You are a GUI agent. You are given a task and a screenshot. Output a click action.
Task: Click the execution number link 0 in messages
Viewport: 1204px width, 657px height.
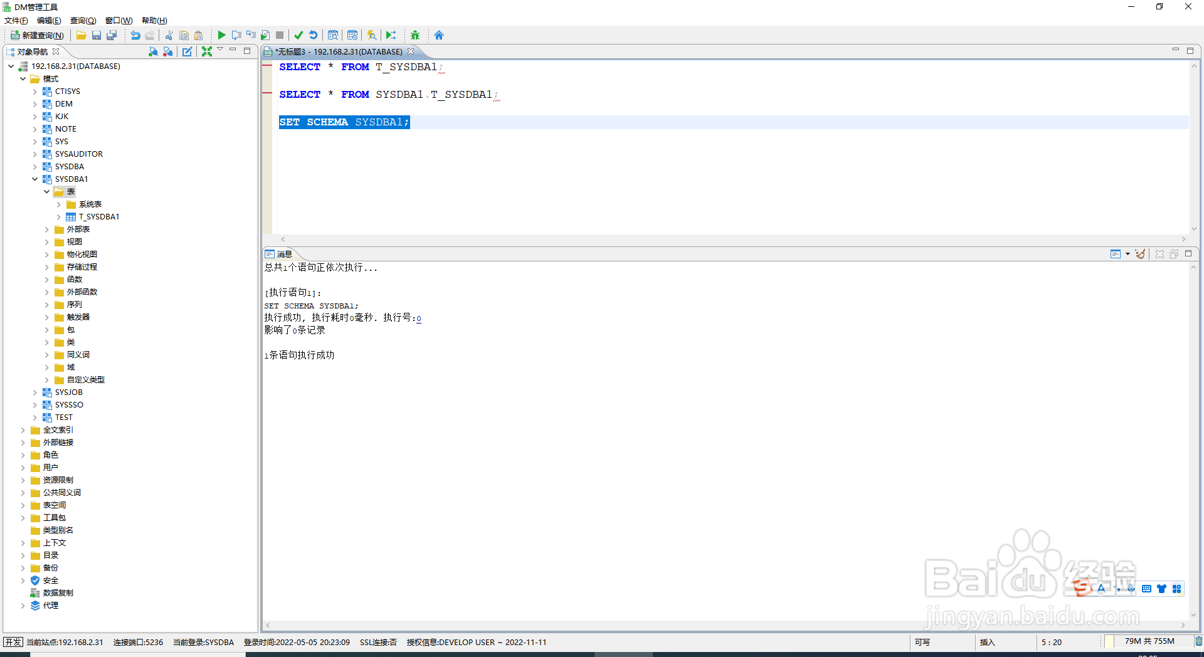click(x=419, y=318)
